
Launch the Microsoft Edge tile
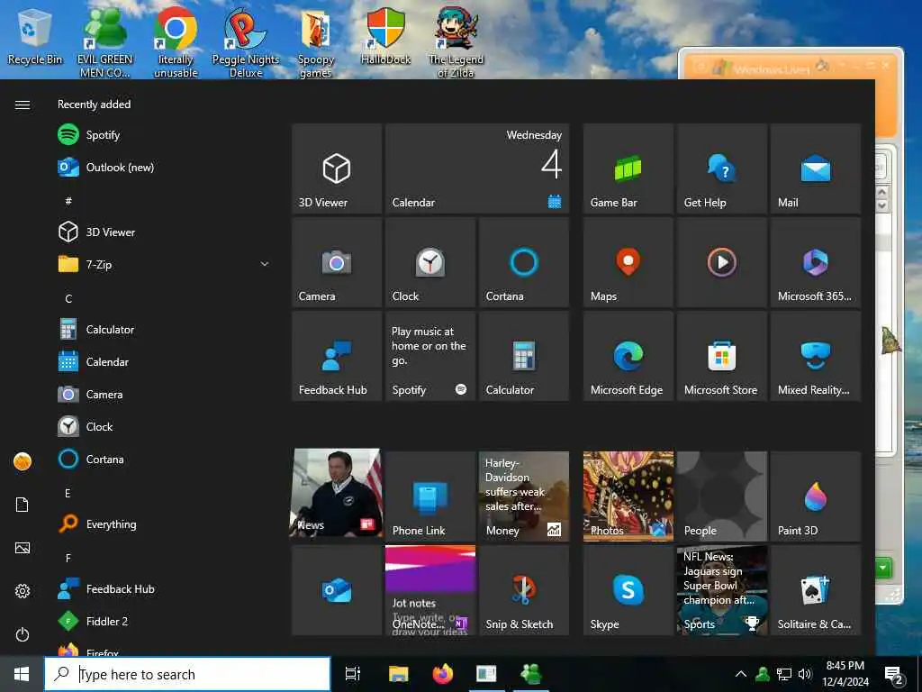[x=628, y=356]
